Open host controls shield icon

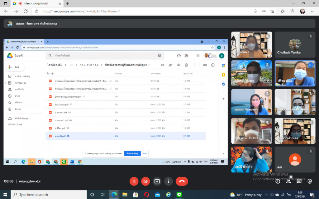(x=310, y=181)
